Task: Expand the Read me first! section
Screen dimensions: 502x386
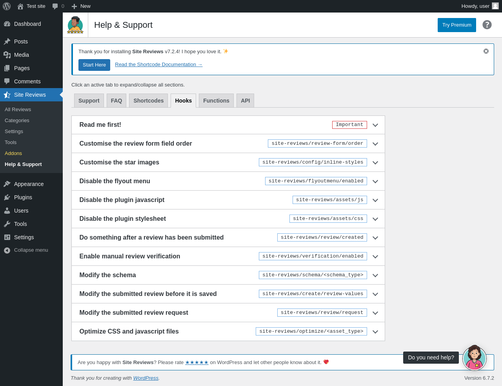Action: coord(228,125)
